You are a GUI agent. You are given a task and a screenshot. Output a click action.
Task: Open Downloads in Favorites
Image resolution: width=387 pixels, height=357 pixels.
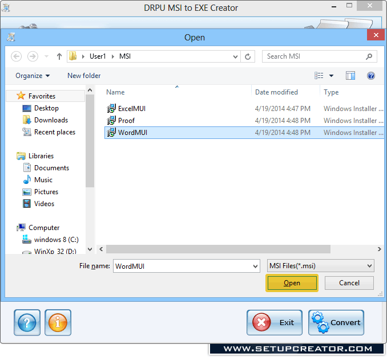click(51, 120)
